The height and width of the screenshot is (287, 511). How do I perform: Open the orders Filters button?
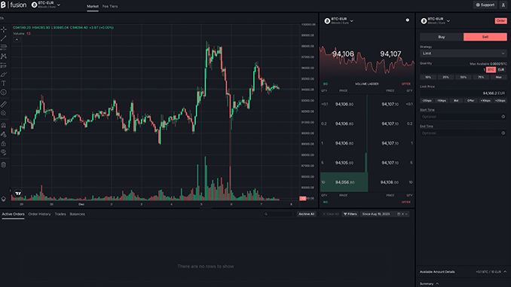[x=350, y=214]
